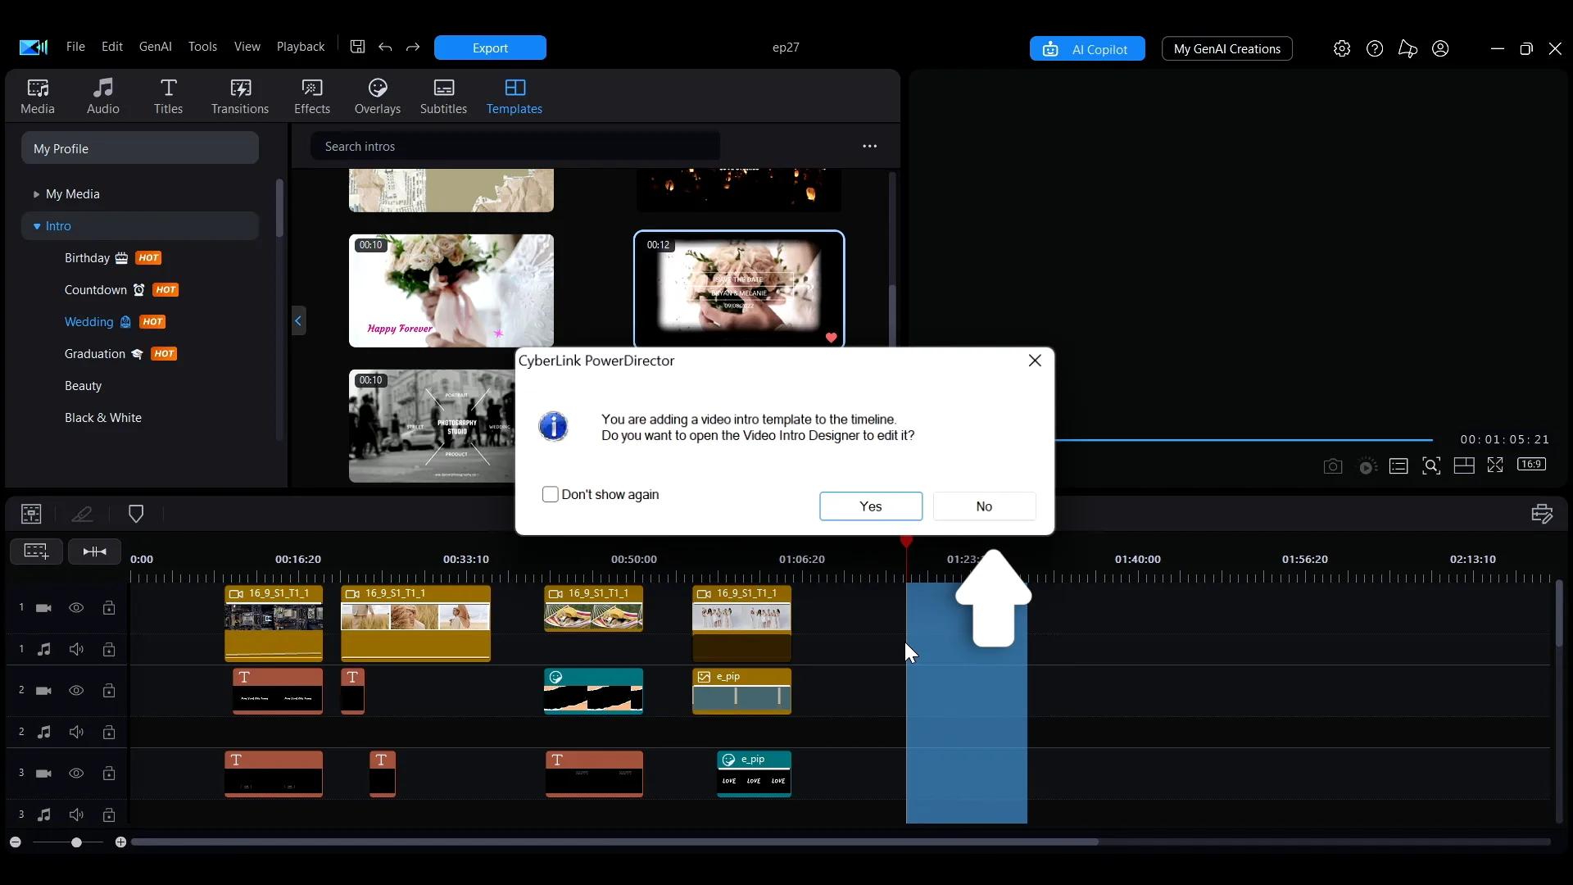
Task: Open the timeline track manager icon
Action: [31, 514]
